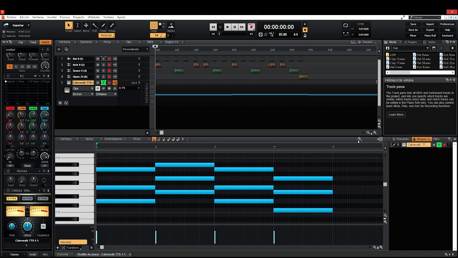Solo the kick 8 track
This screenshot has width=458, height=258.
coord(103,65)
